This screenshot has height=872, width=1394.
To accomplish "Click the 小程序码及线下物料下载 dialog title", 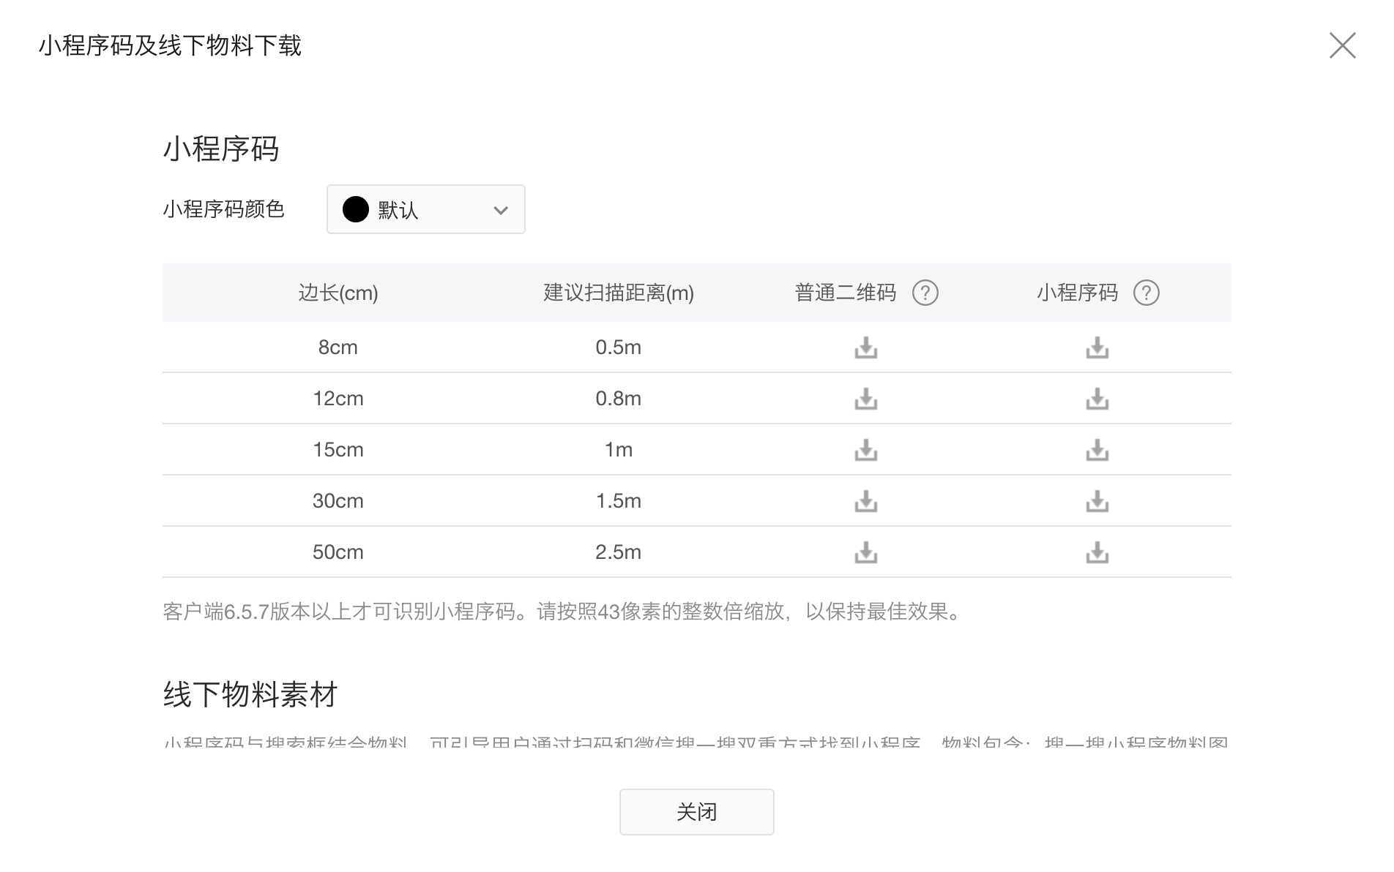I will (x=170, y=45).
